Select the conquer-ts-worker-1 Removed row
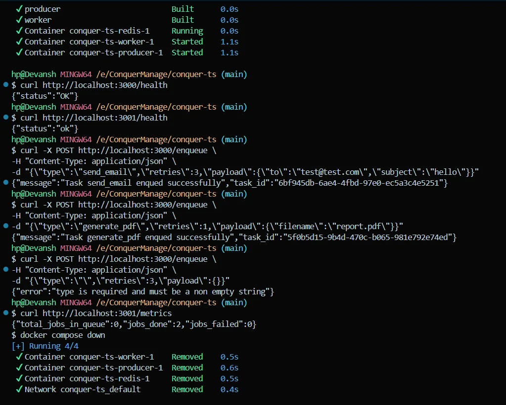The width and height of the screenshot is (506, 405). [x=127, y=357]
